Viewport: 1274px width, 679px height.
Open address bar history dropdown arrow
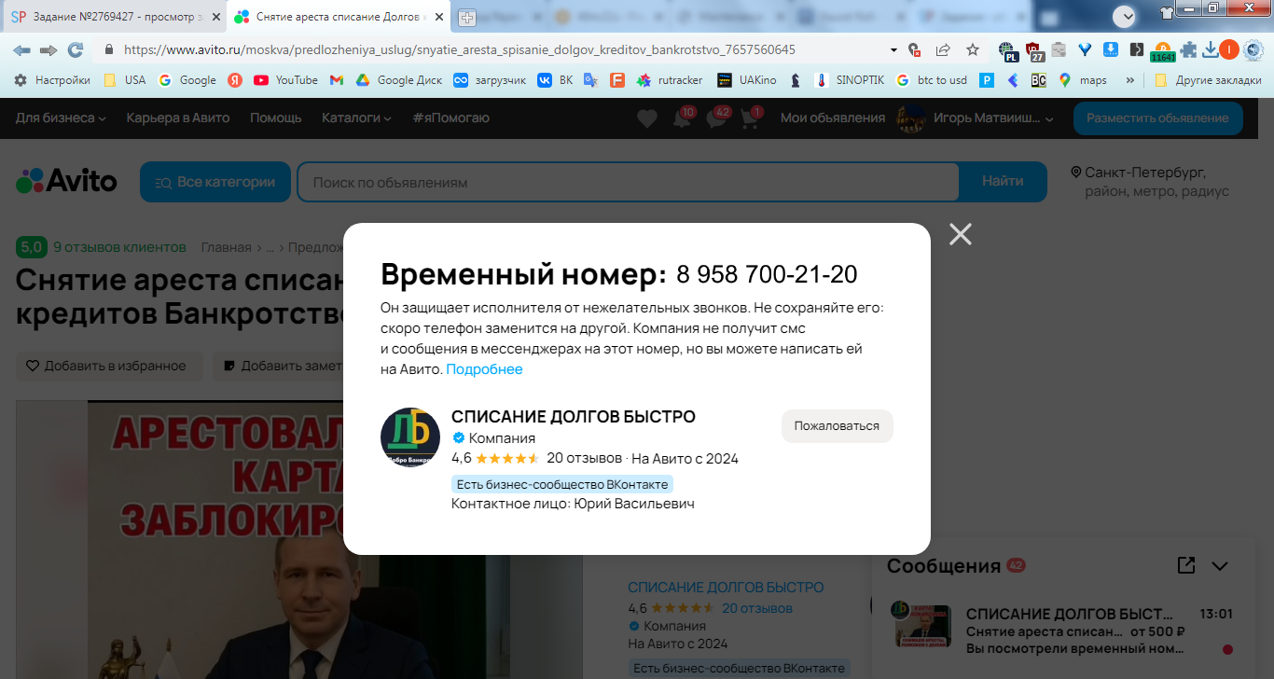pyautogui.click(x=893, y=49)
